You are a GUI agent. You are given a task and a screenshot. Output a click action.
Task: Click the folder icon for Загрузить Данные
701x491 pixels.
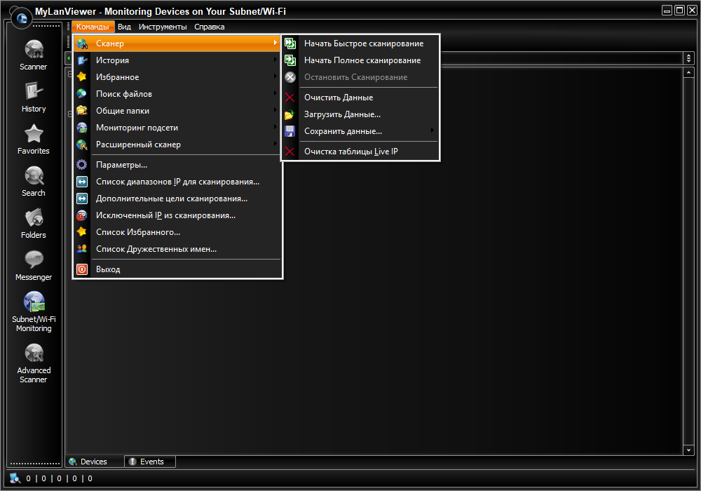[290, 114]
